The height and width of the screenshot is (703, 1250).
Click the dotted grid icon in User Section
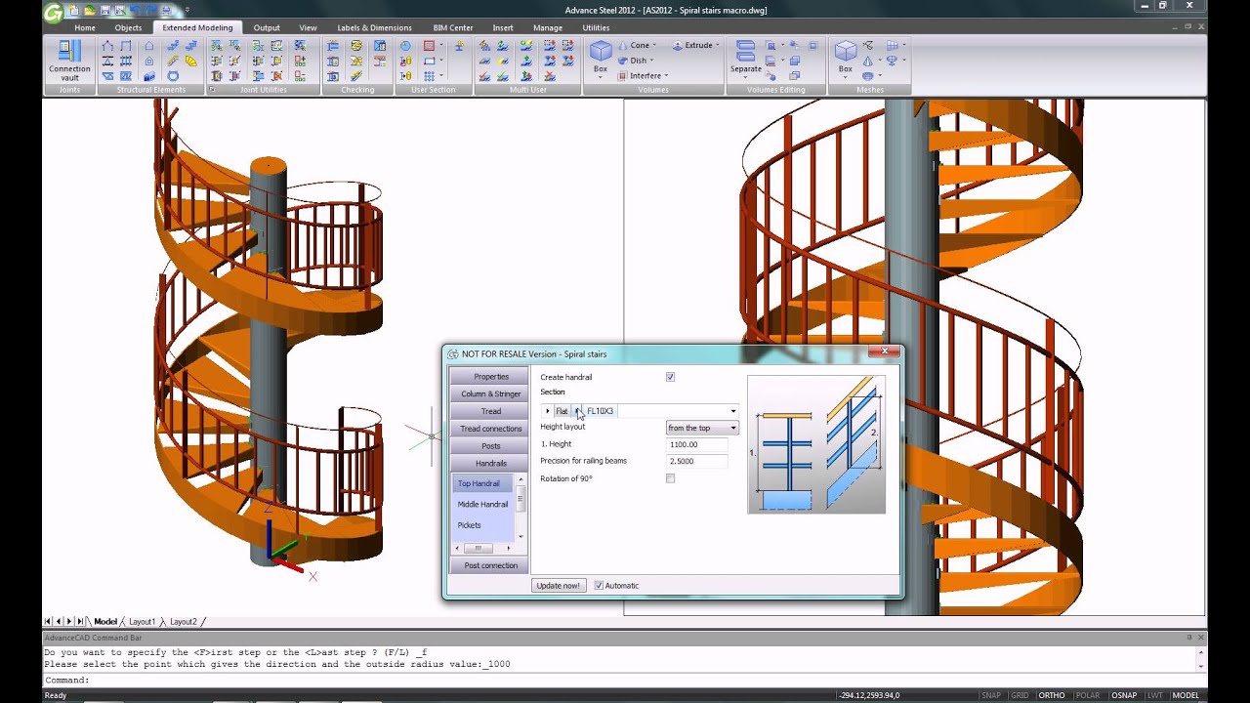pyautogui.click(x=429, y=76)
